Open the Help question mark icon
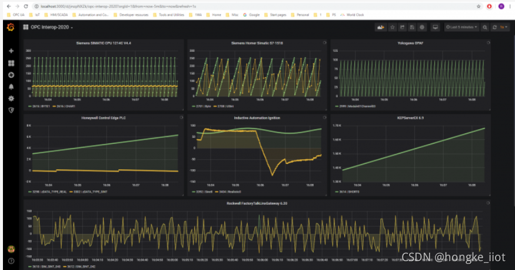Screen dimensions: 515x270 pos(11,261)
